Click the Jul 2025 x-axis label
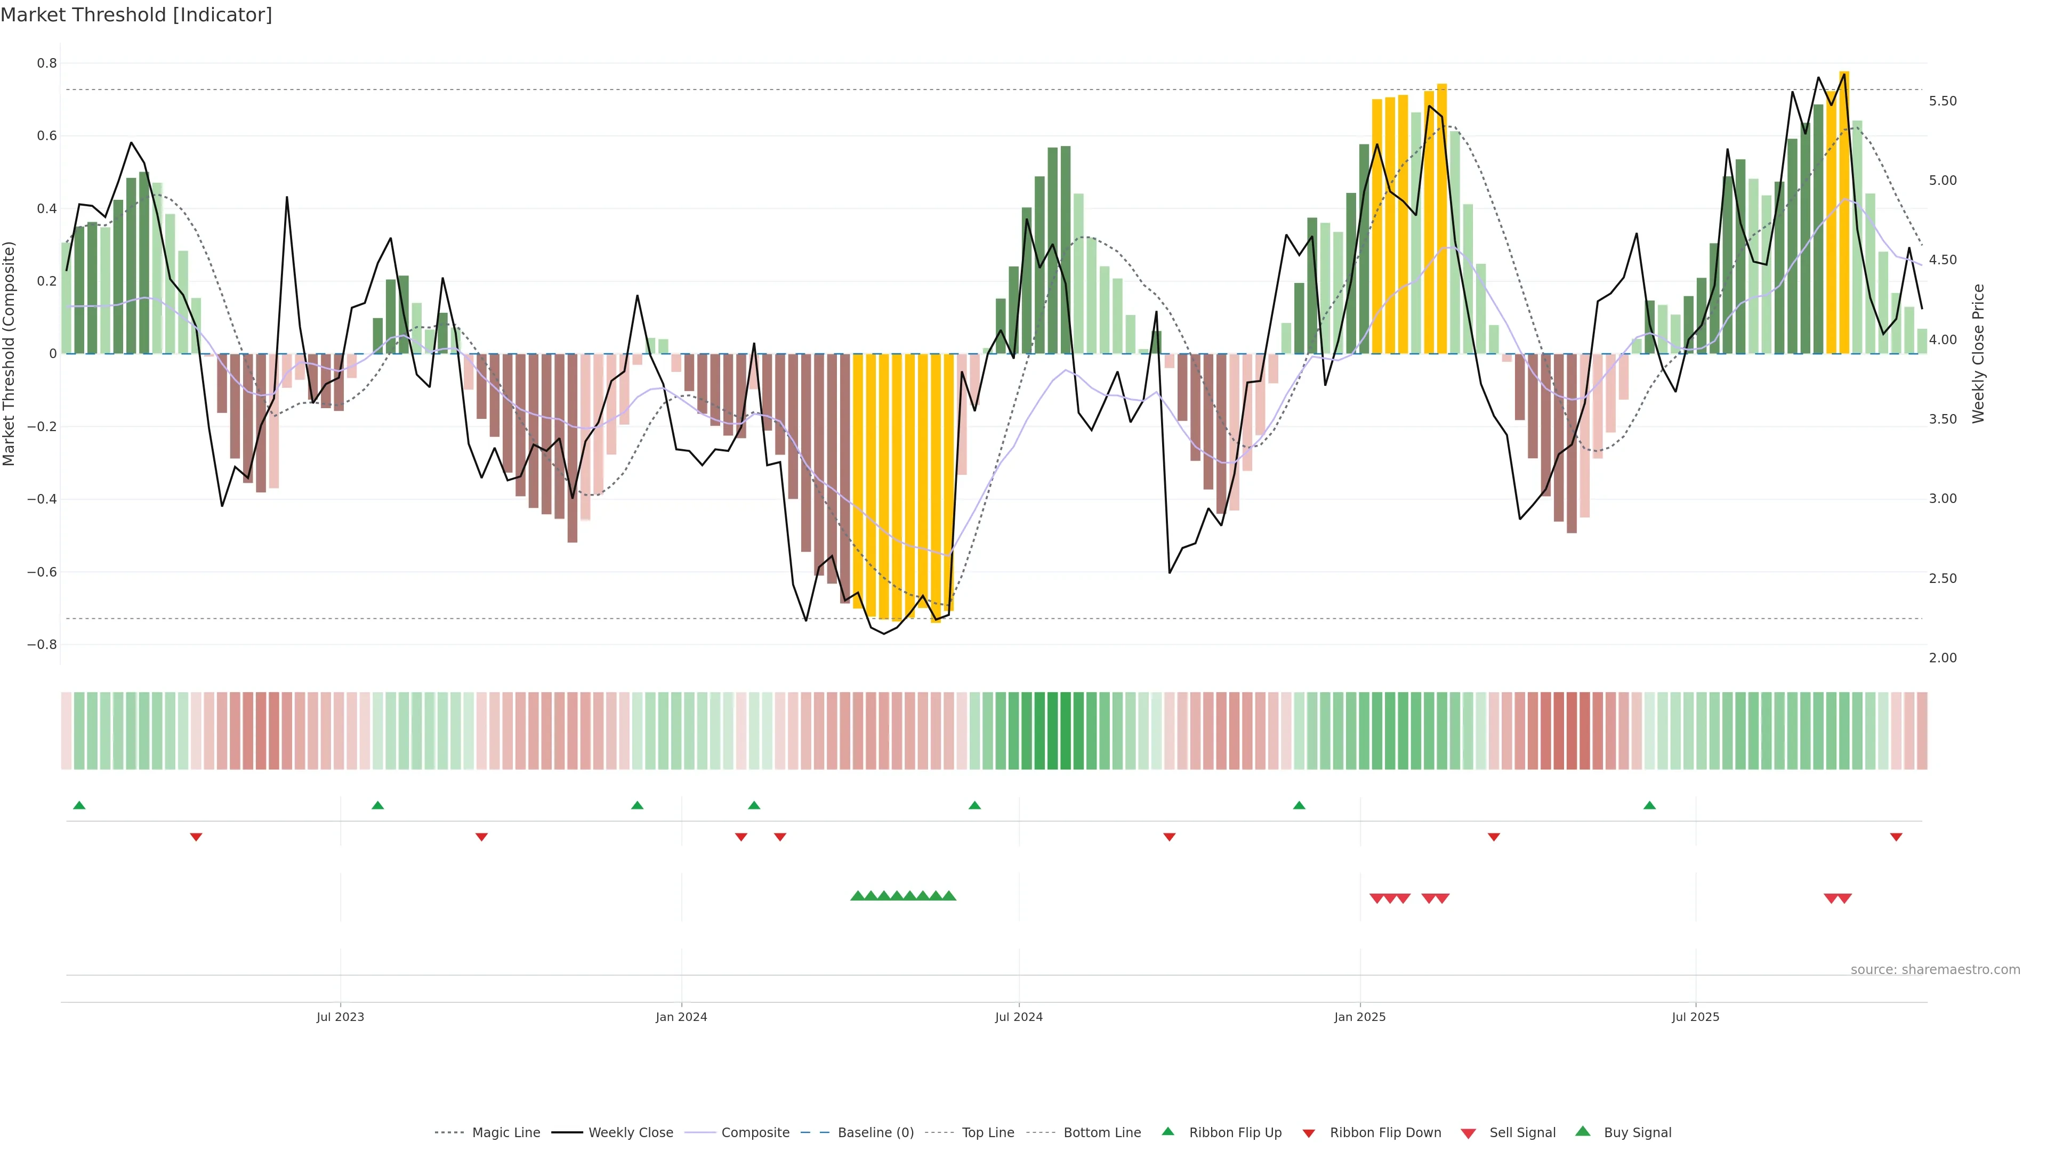This screenshot has height=1151, width=2047. coord(1695,1017)
